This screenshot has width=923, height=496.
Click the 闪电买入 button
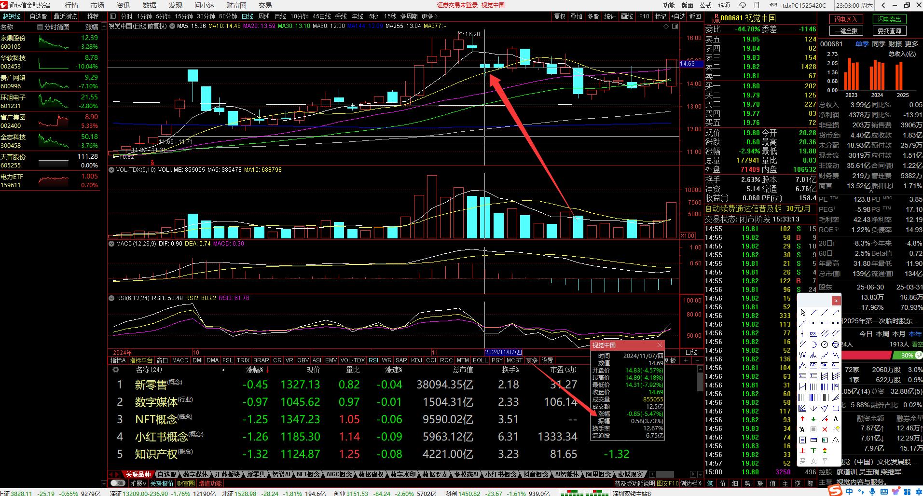point(846,19)
